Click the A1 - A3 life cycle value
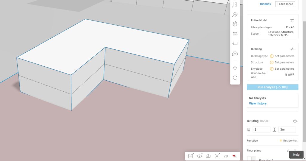This screenshot has width=306, height=161. [x=290, y=27]
